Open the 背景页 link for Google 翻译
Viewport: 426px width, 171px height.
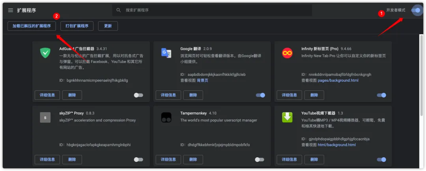tap(203, 80)
